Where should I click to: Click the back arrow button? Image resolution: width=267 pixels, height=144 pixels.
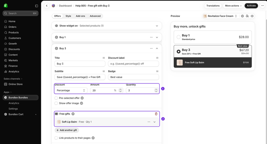pyautogui.click(x=47, y=6)
